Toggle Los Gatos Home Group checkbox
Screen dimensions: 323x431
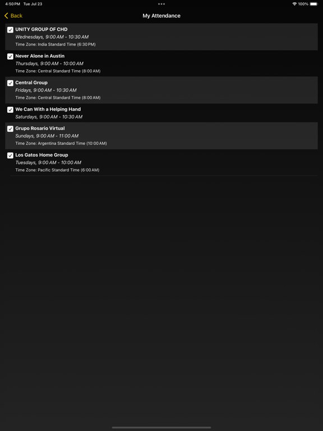(x=10, y=155)
